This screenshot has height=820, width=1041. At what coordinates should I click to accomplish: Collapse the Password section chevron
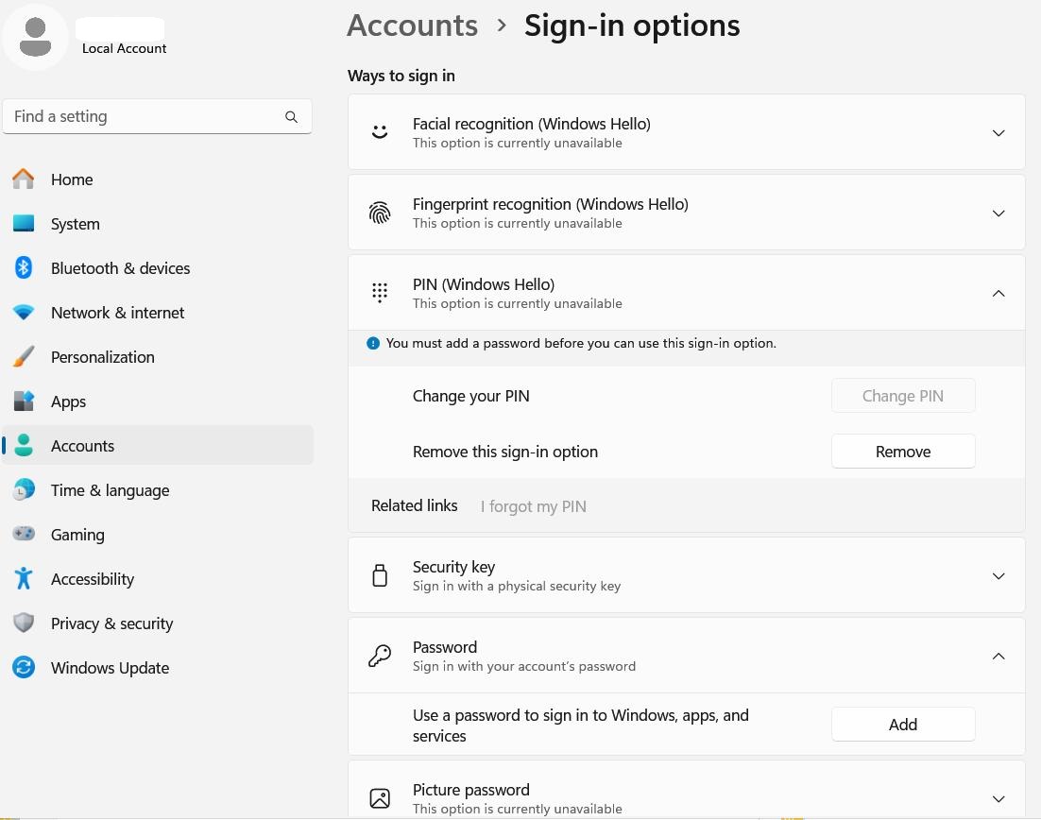[x=998, y=657]
